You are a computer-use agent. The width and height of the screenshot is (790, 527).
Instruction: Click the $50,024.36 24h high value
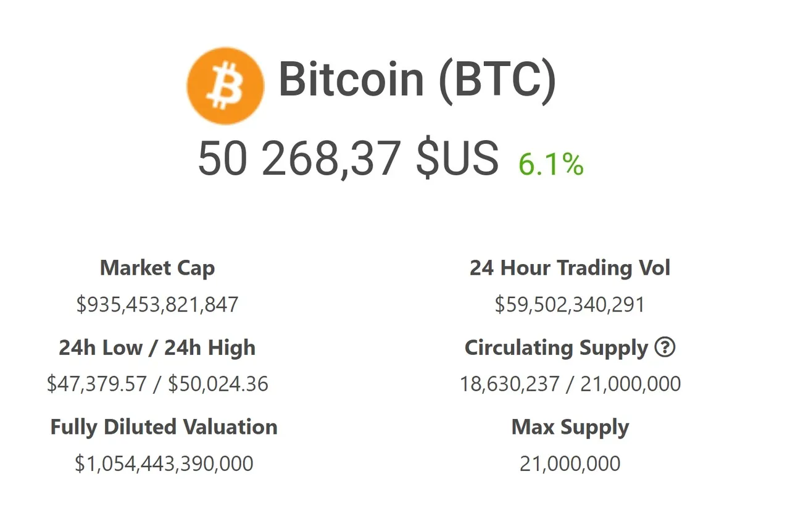coord(218,384)
